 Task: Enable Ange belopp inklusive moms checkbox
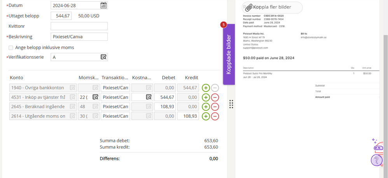pyautogui.click(x=11, y=47)
